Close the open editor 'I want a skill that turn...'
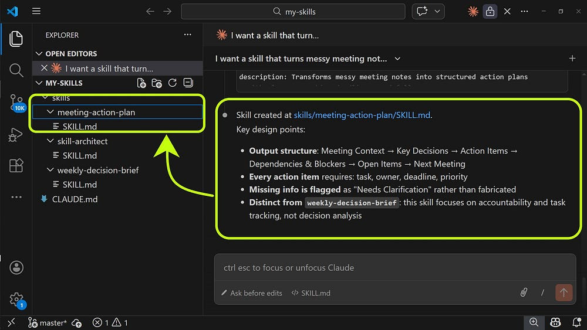The height and width of the screenshot is (330, 587). tap(44, 68)
